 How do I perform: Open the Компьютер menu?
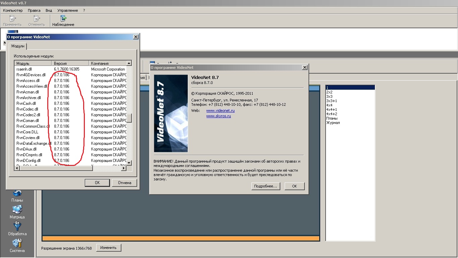(x=13, y=10)
